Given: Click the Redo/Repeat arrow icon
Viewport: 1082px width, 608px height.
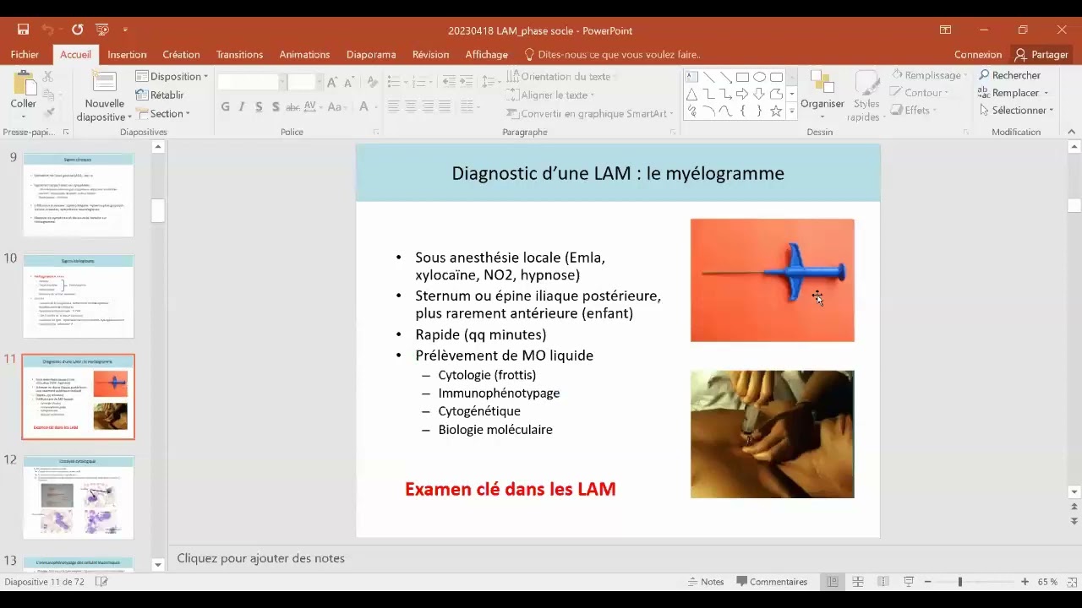Looking at the screenshot, I should (x=77, y=30).
